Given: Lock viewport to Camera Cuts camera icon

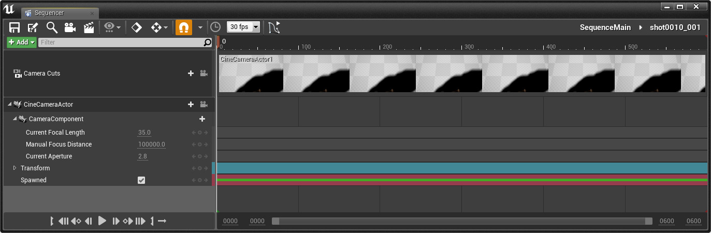Looking at the screenshot, I should [x=204, y=74].
